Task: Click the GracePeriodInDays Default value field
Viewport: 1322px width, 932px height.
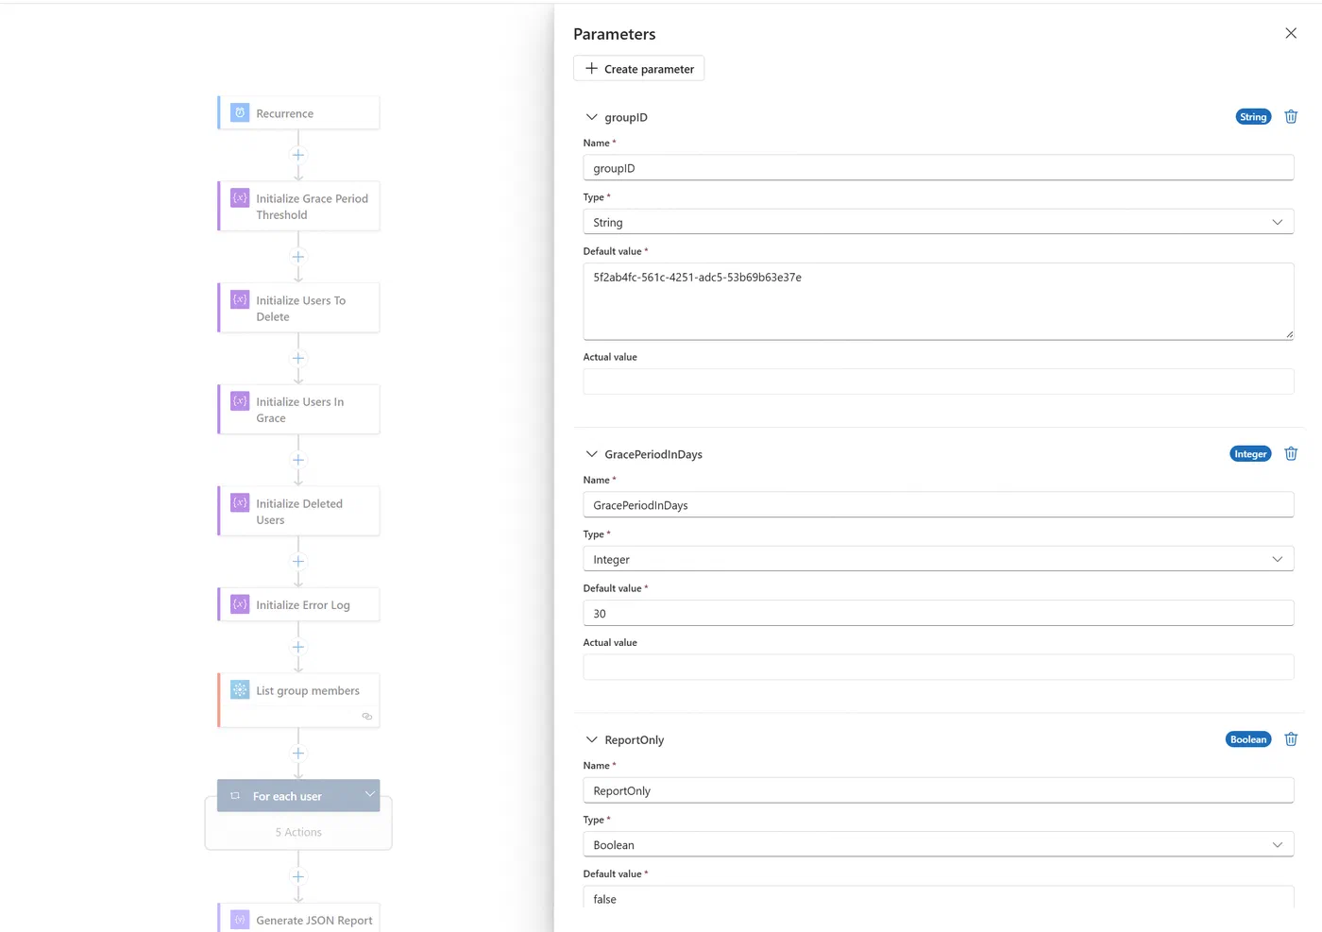Action: 939,613
